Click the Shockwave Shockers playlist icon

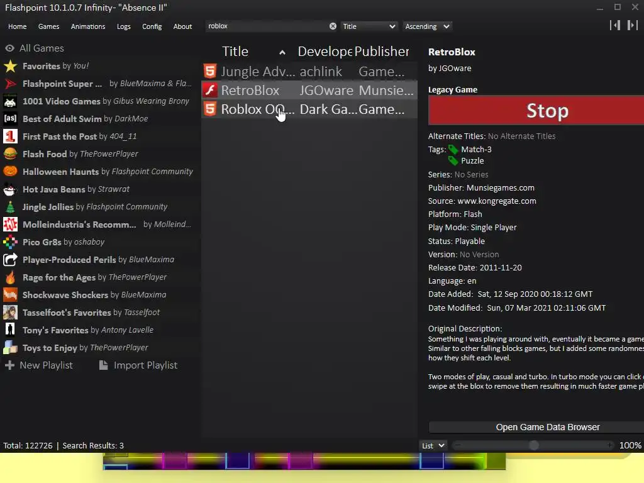10,295
